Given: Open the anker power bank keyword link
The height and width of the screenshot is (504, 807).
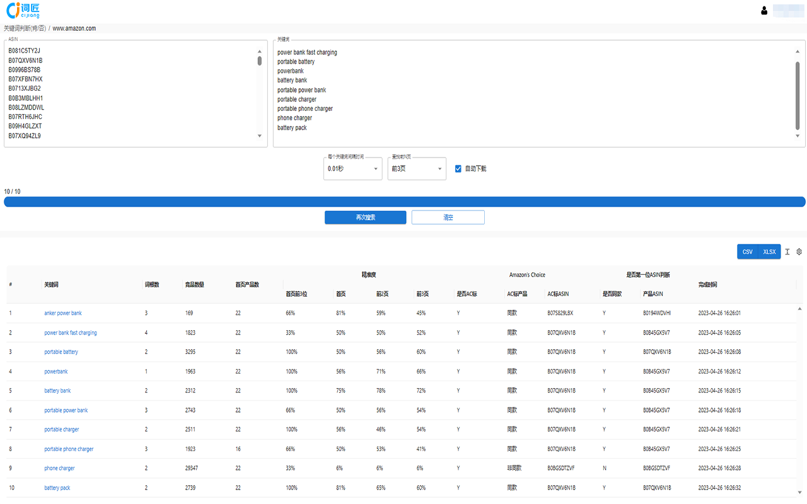Looking at the screenshot, I should (63, 313).
